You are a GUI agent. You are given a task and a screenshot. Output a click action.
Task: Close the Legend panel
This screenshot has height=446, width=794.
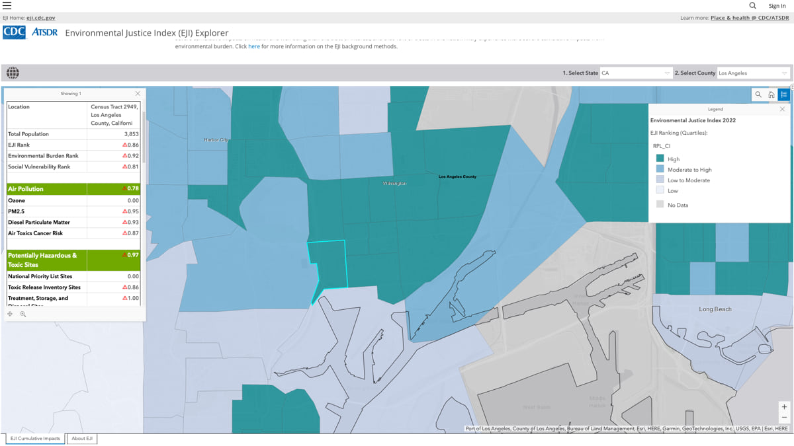tap(782, 109)
